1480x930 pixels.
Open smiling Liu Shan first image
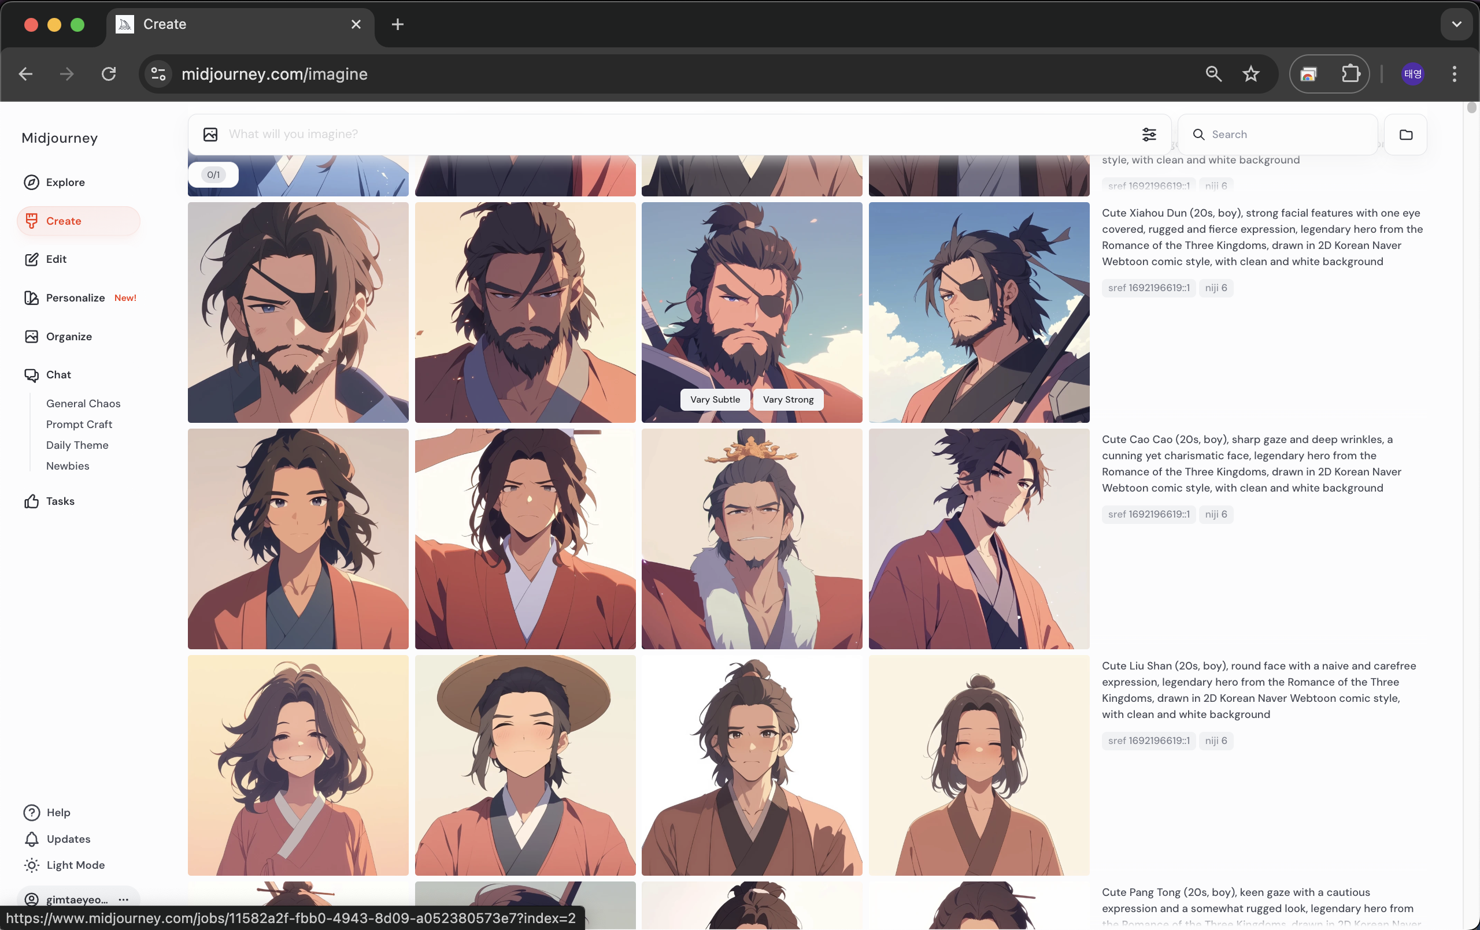tap(298, 765)
